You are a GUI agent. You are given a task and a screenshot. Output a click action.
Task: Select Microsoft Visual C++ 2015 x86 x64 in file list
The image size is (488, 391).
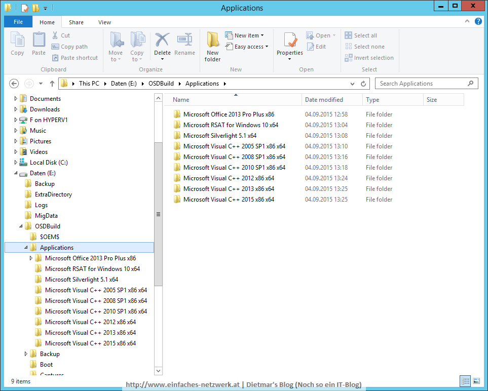(229, 200)
